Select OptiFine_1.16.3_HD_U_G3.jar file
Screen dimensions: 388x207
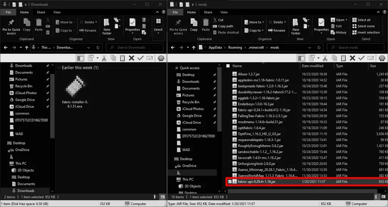pyautogui.click(x=259, y=134)
